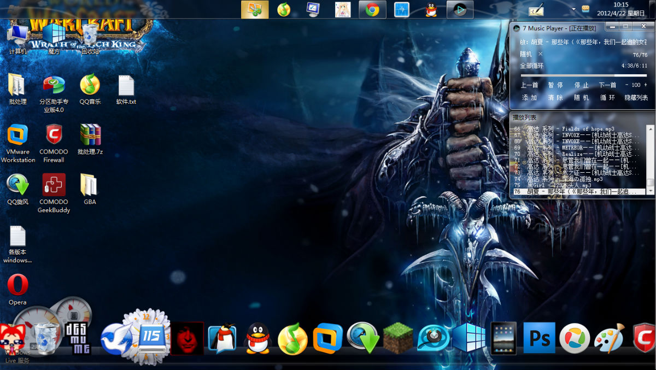Open the GBA folder on the desktop
Screen dimensions: 656x370
pos(90,190)
